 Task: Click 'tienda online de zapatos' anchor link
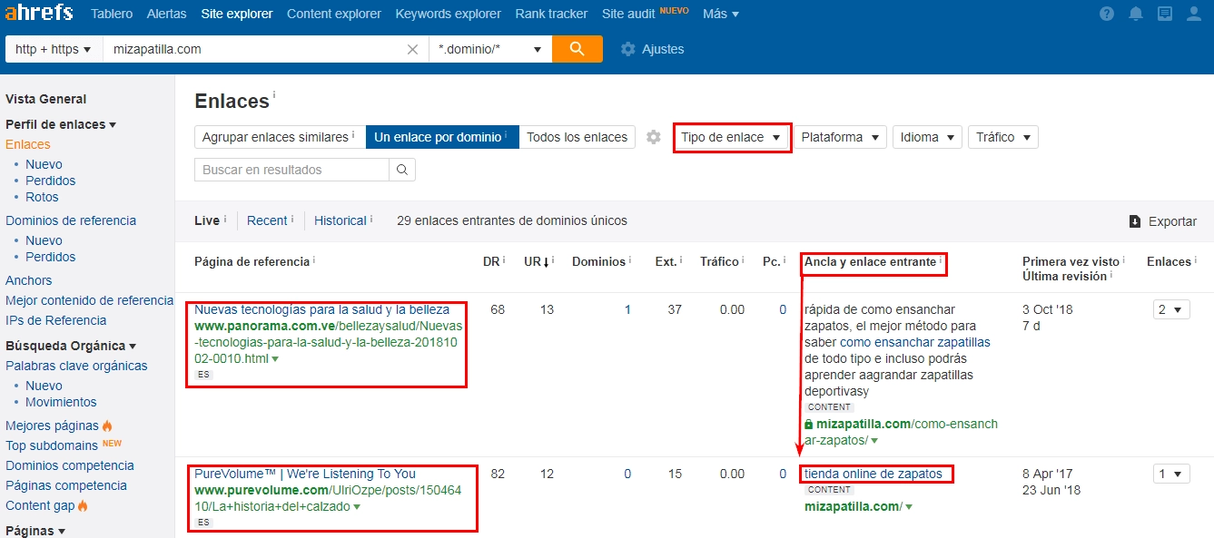[x=873, y=474]
